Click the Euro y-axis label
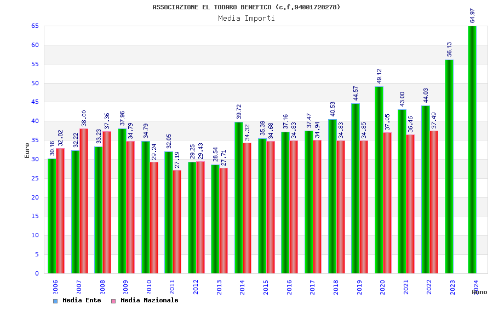The width and height of the screenshot is (493, 328). (27, 151)
